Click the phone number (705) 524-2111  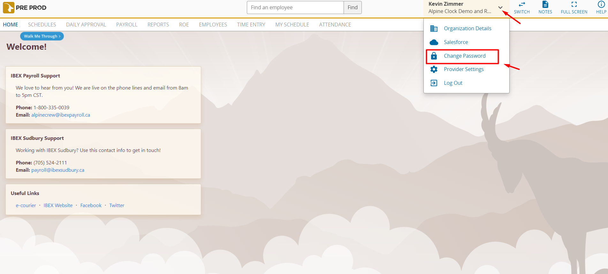point(50,163)
